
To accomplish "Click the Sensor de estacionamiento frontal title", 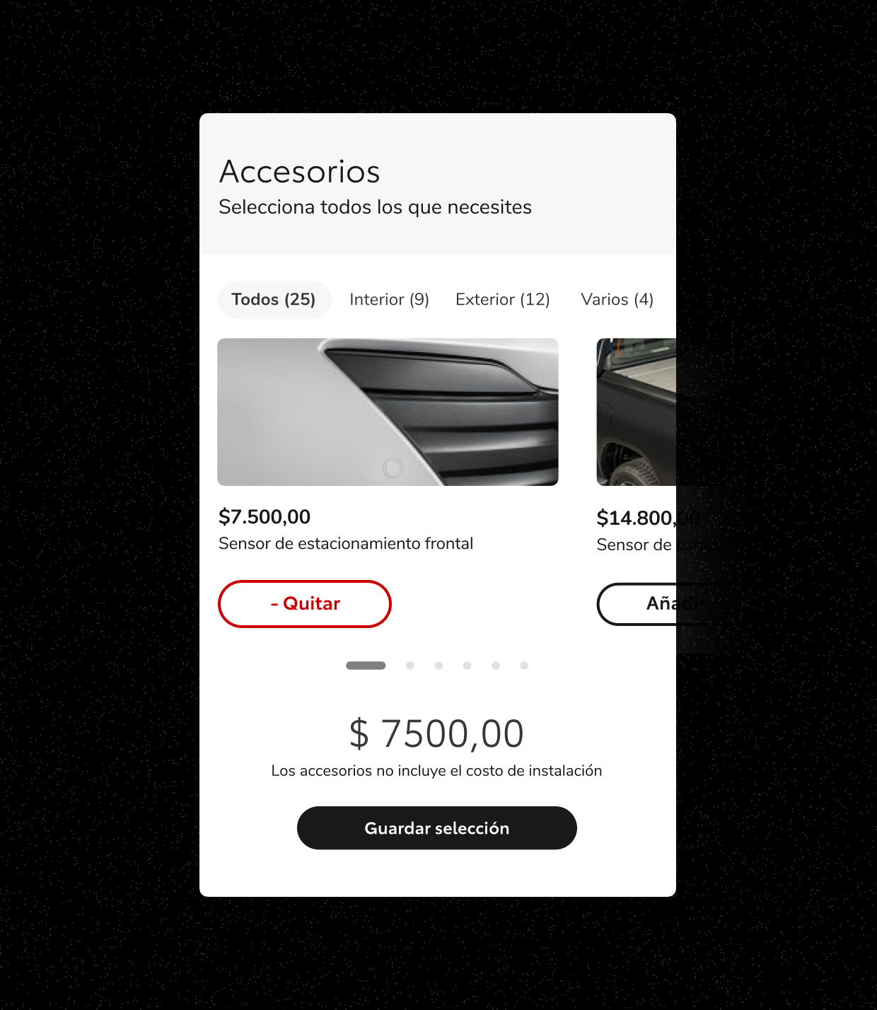I will (346, 544).
